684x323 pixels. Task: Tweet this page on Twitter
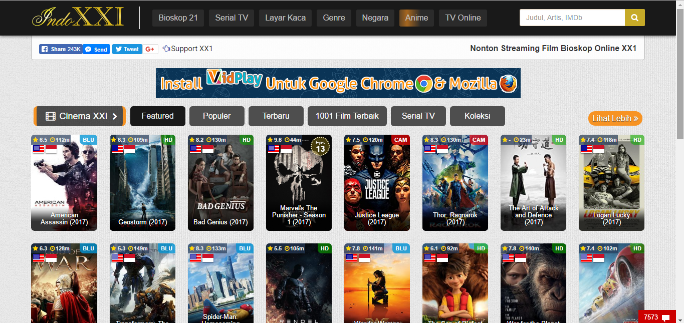[127, 49]
